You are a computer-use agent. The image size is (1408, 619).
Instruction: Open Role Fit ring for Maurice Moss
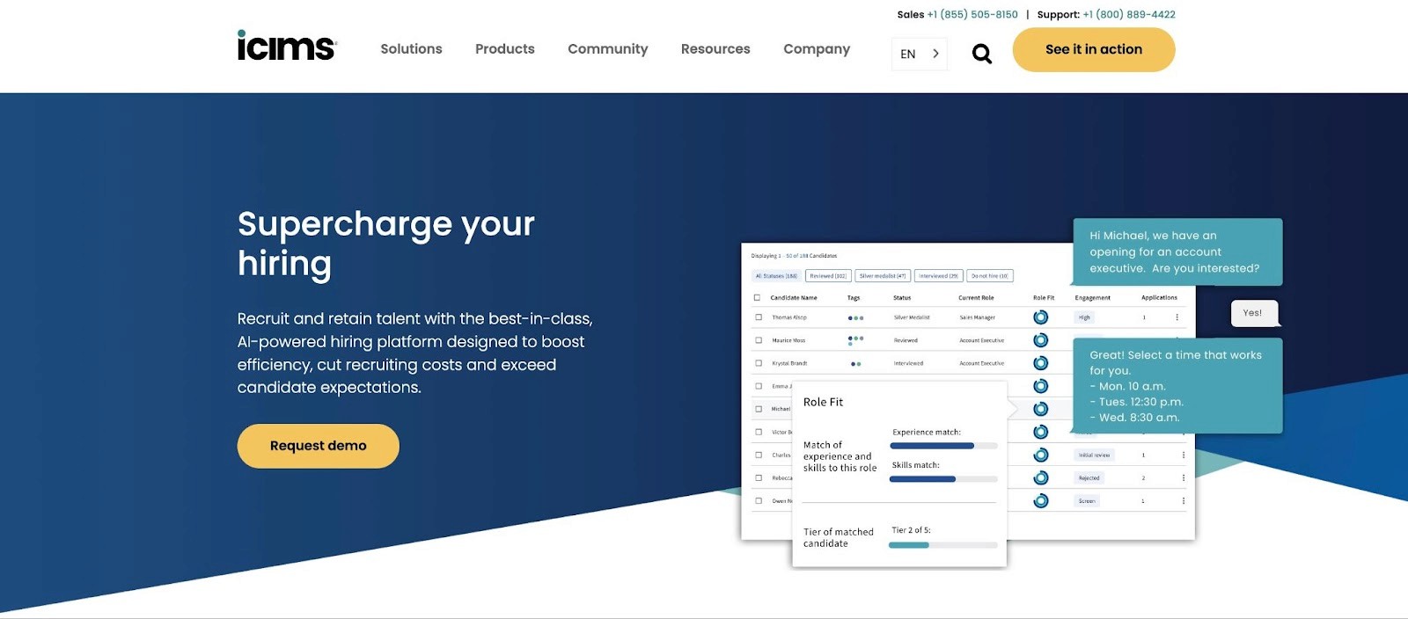click(1041, 340)
